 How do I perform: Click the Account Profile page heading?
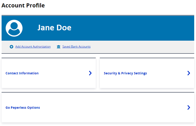23,5
